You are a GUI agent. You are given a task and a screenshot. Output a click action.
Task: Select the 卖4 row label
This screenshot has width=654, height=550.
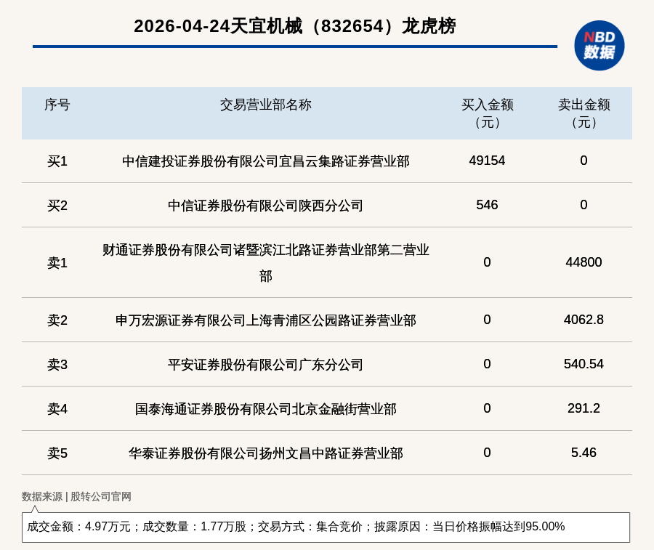point(57,408)
